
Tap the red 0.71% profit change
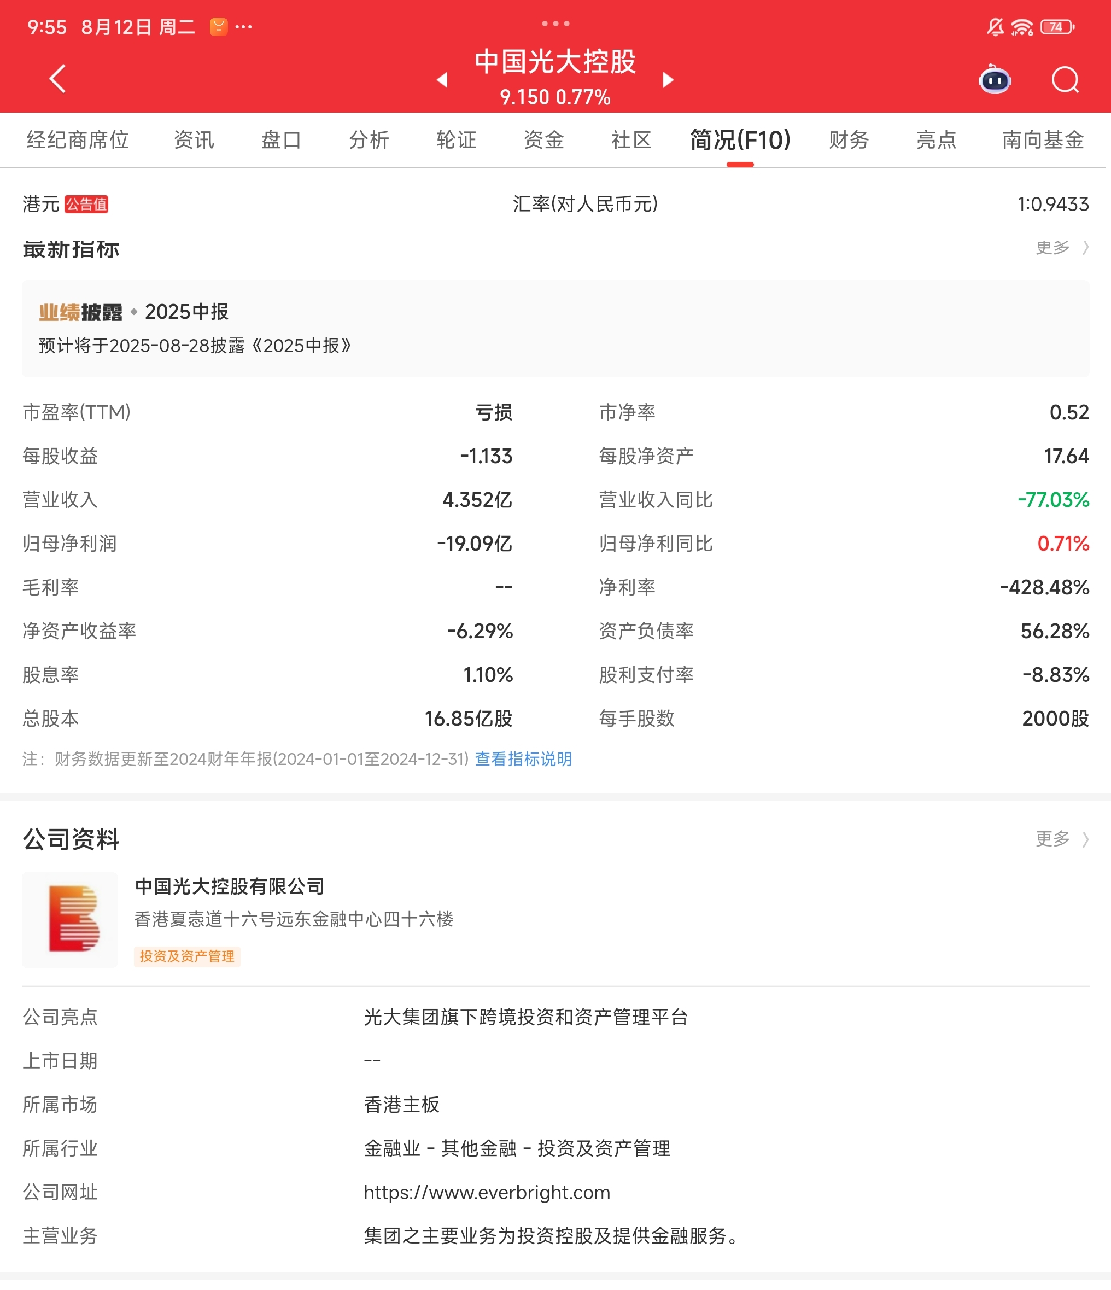[1063, 544]
